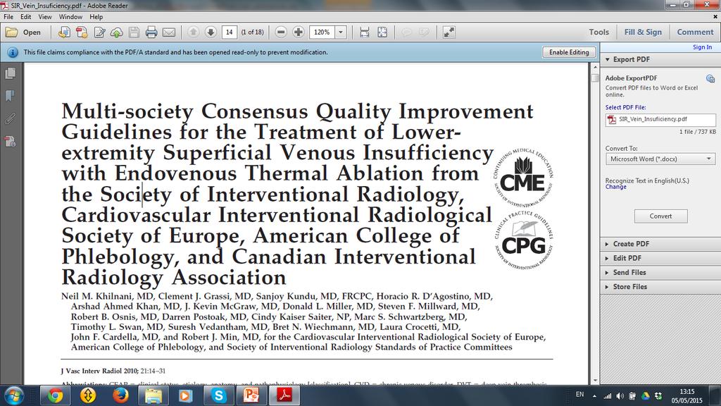Switch to read mode icon
This screenshot has width=721, height=406.
coord(449,32)
